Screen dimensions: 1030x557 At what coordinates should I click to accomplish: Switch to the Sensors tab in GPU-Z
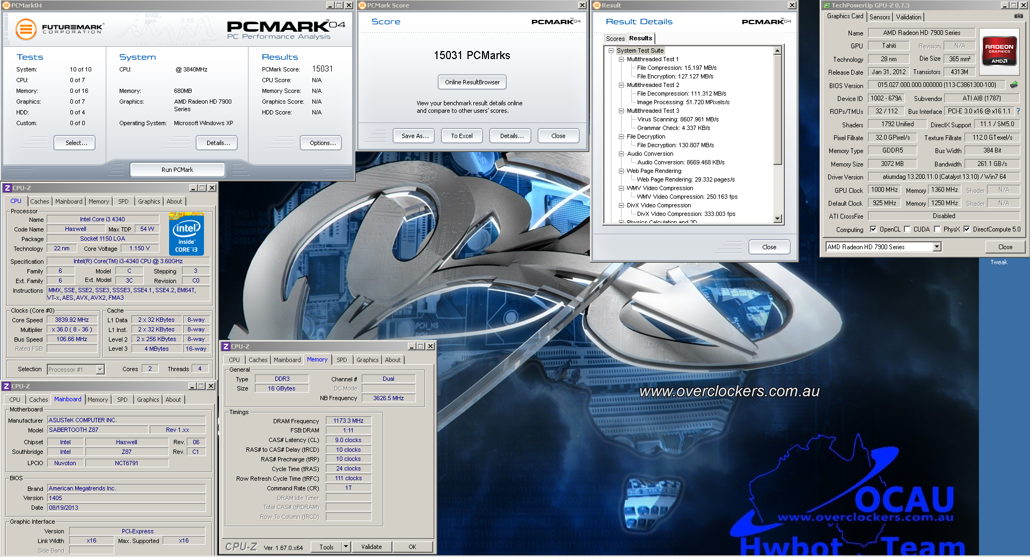coord(880,17)
